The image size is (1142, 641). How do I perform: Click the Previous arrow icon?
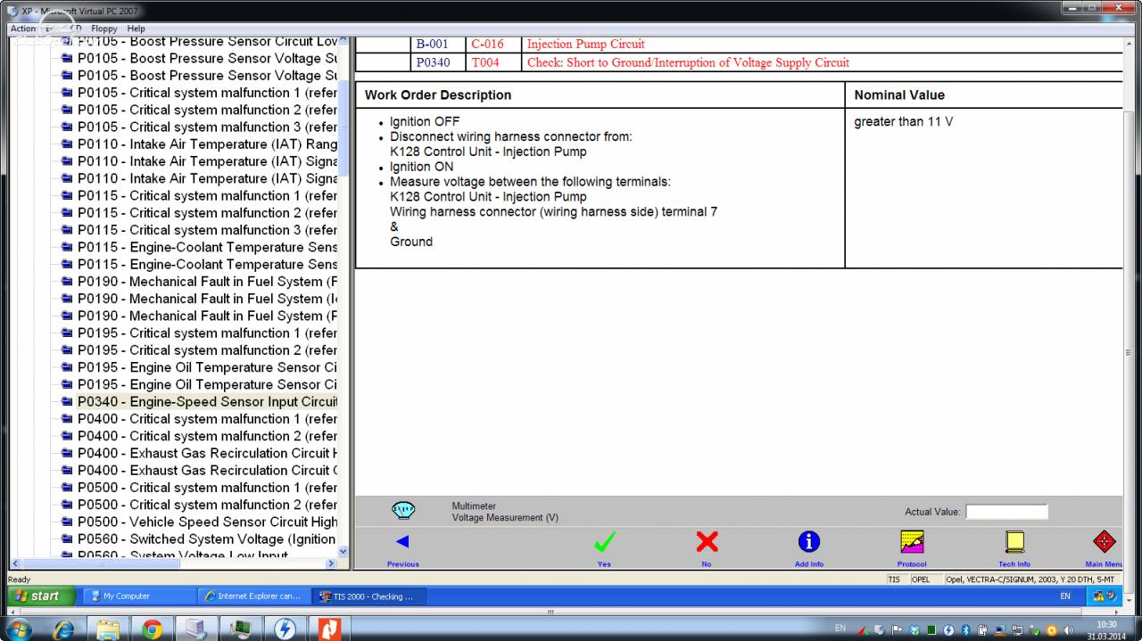pyautogui.click(x=402, y=541)
